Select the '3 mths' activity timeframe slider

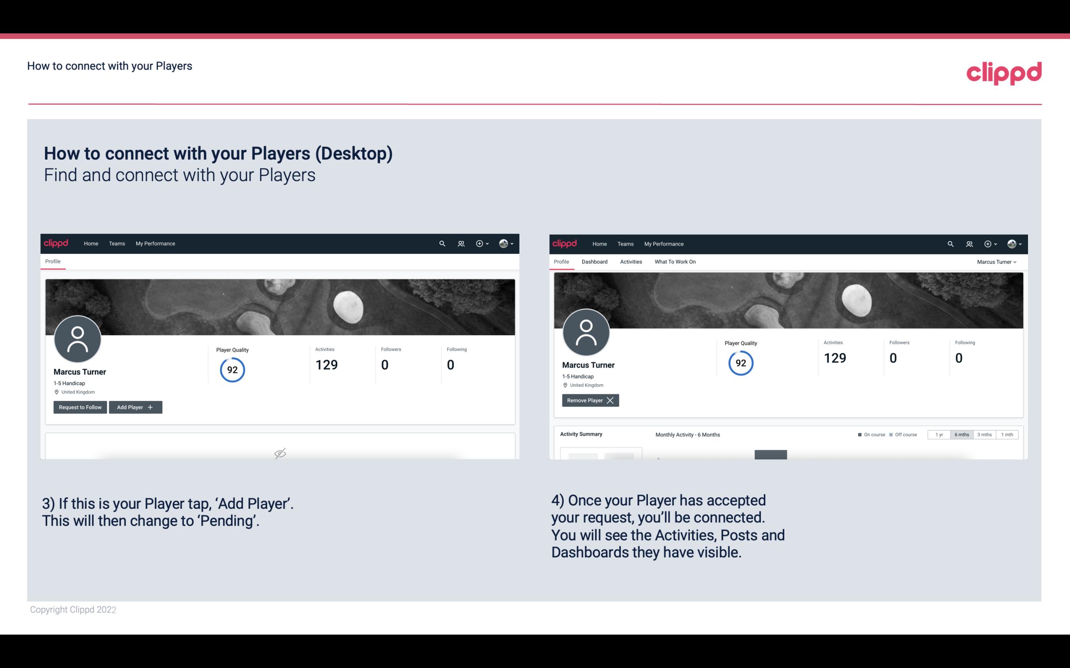point(985,434)
